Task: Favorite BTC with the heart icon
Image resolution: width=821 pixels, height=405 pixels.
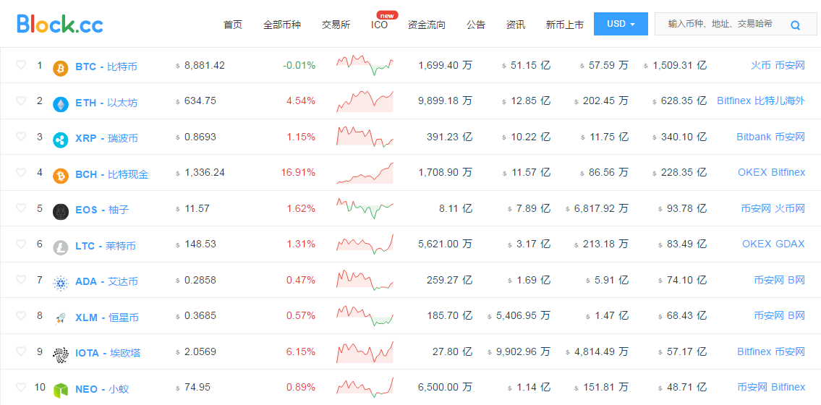Action: click(x=21, y=65)
